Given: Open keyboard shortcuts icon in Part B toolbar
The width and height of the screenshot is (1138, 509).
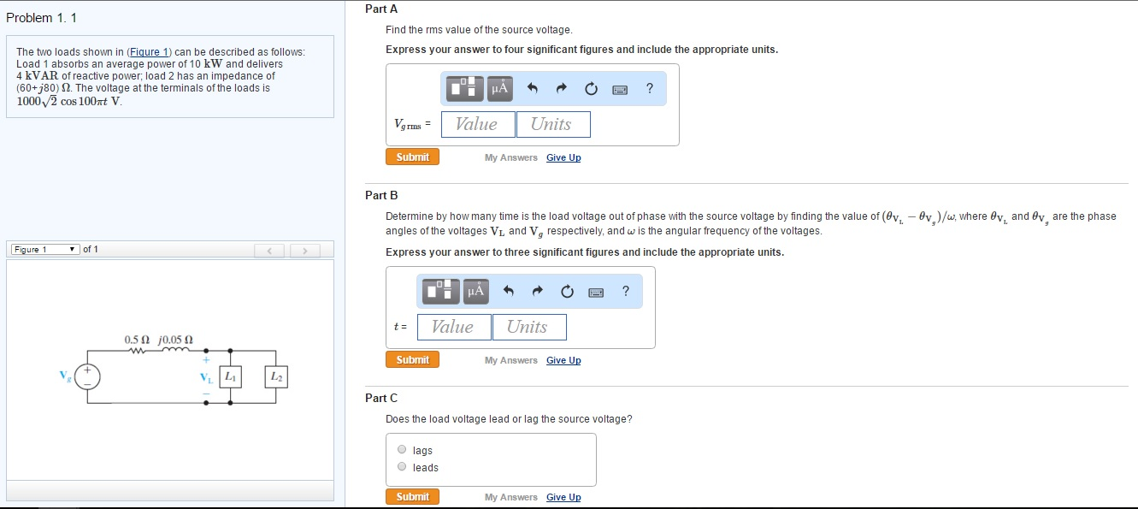Looking at the screenshot, I should tap(596, 291).
